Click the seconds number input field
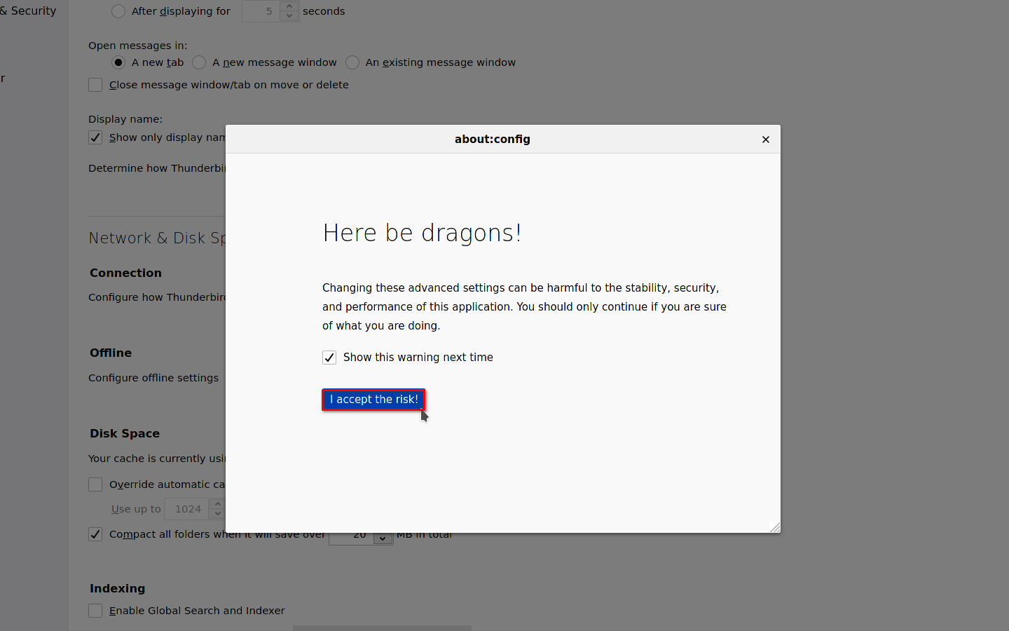This screenshot has height=631, width=1009. tap(261, 11)
